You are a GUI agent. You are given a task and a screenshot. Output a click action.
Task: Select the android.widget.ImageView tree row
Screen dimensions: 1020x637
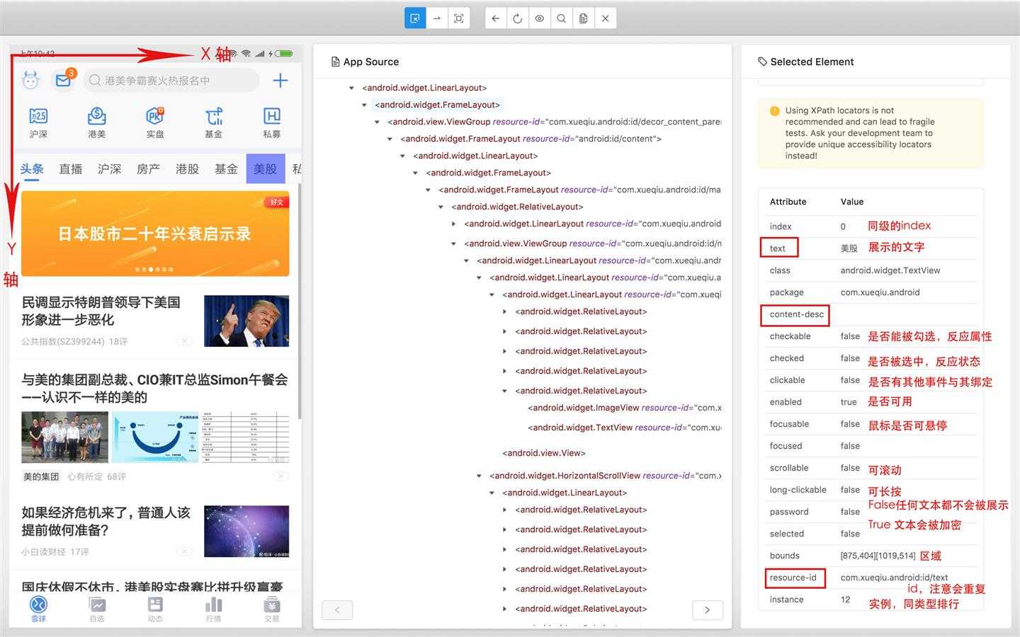pos(625,408)
